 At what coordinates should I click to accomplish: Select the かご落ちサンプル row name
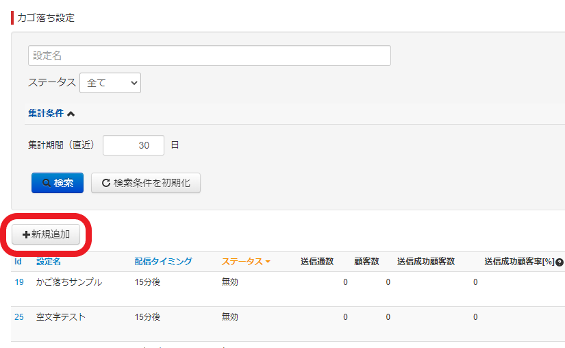point(69,282)
